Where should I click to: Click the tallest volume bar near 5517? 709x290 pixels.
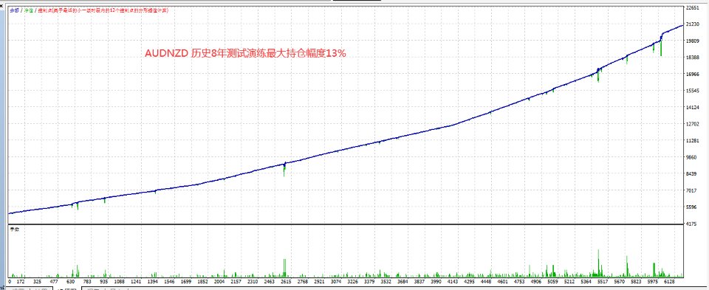tap(598, 263)
